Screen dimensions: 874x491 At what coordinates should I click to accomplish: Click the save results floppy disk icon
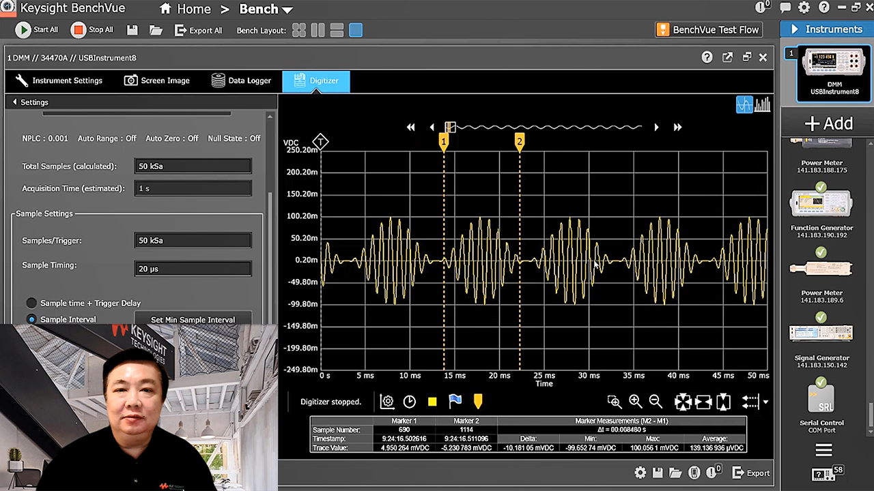point(657,472)
